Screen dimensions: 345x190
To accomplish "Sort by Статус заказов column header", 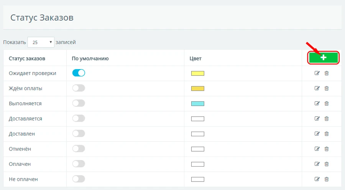I will (x=27, y=59).
